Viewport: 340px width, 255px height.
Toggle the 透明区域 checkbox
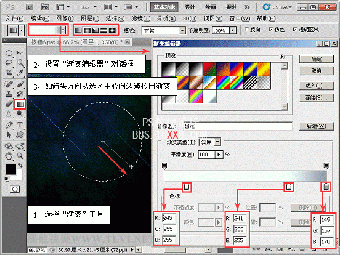(x=294, y=30)
